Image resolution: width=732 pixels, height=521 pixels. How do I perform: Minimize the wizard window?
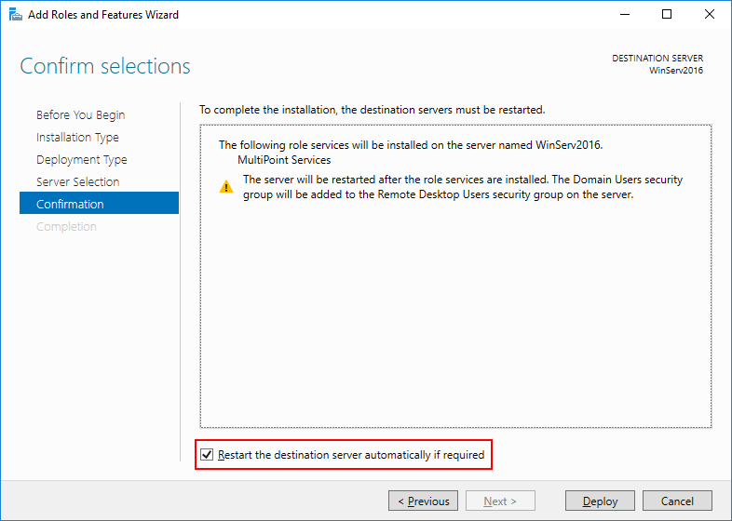pos(624,15)
